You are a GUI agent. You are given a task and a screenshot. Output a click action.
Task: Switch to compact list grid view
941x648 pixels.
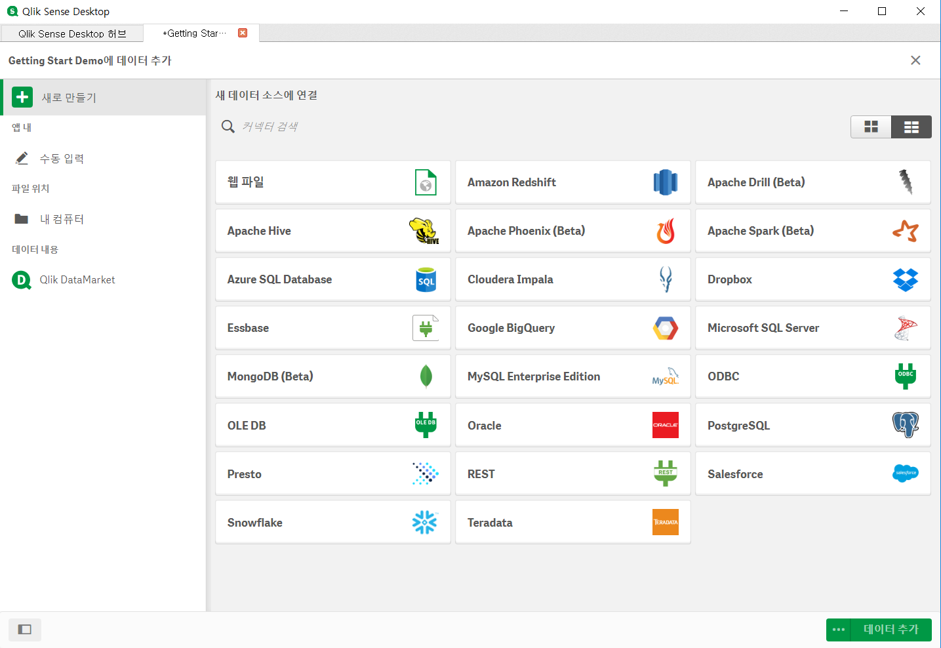coord(911,127)
